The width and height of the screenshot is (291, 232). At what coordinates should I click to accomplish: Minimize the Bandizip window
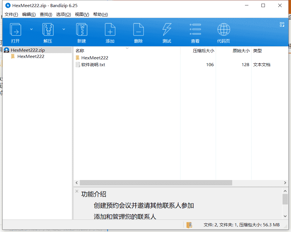click(246, 6)
